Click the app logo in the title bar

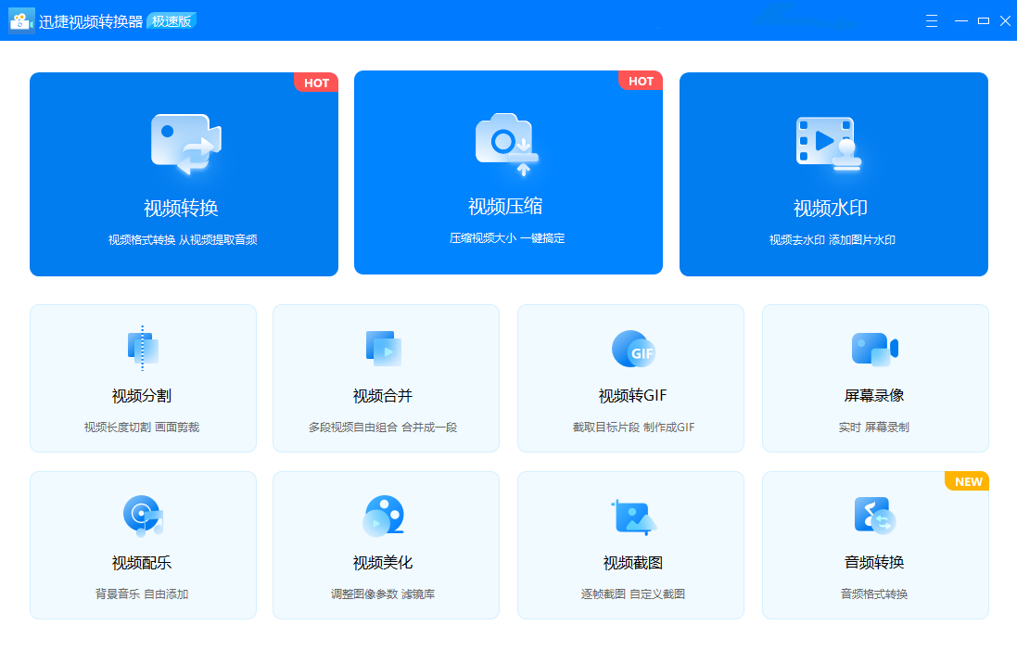20,19
